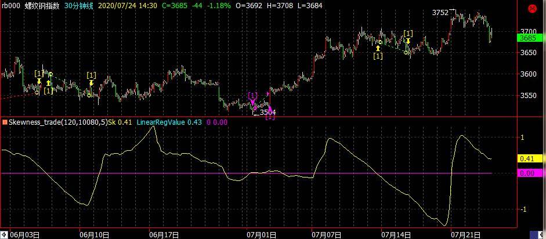Click the yellow 0.41 indicator value tag
Screen dimensions: 546x239
click(x=531, y=158)
